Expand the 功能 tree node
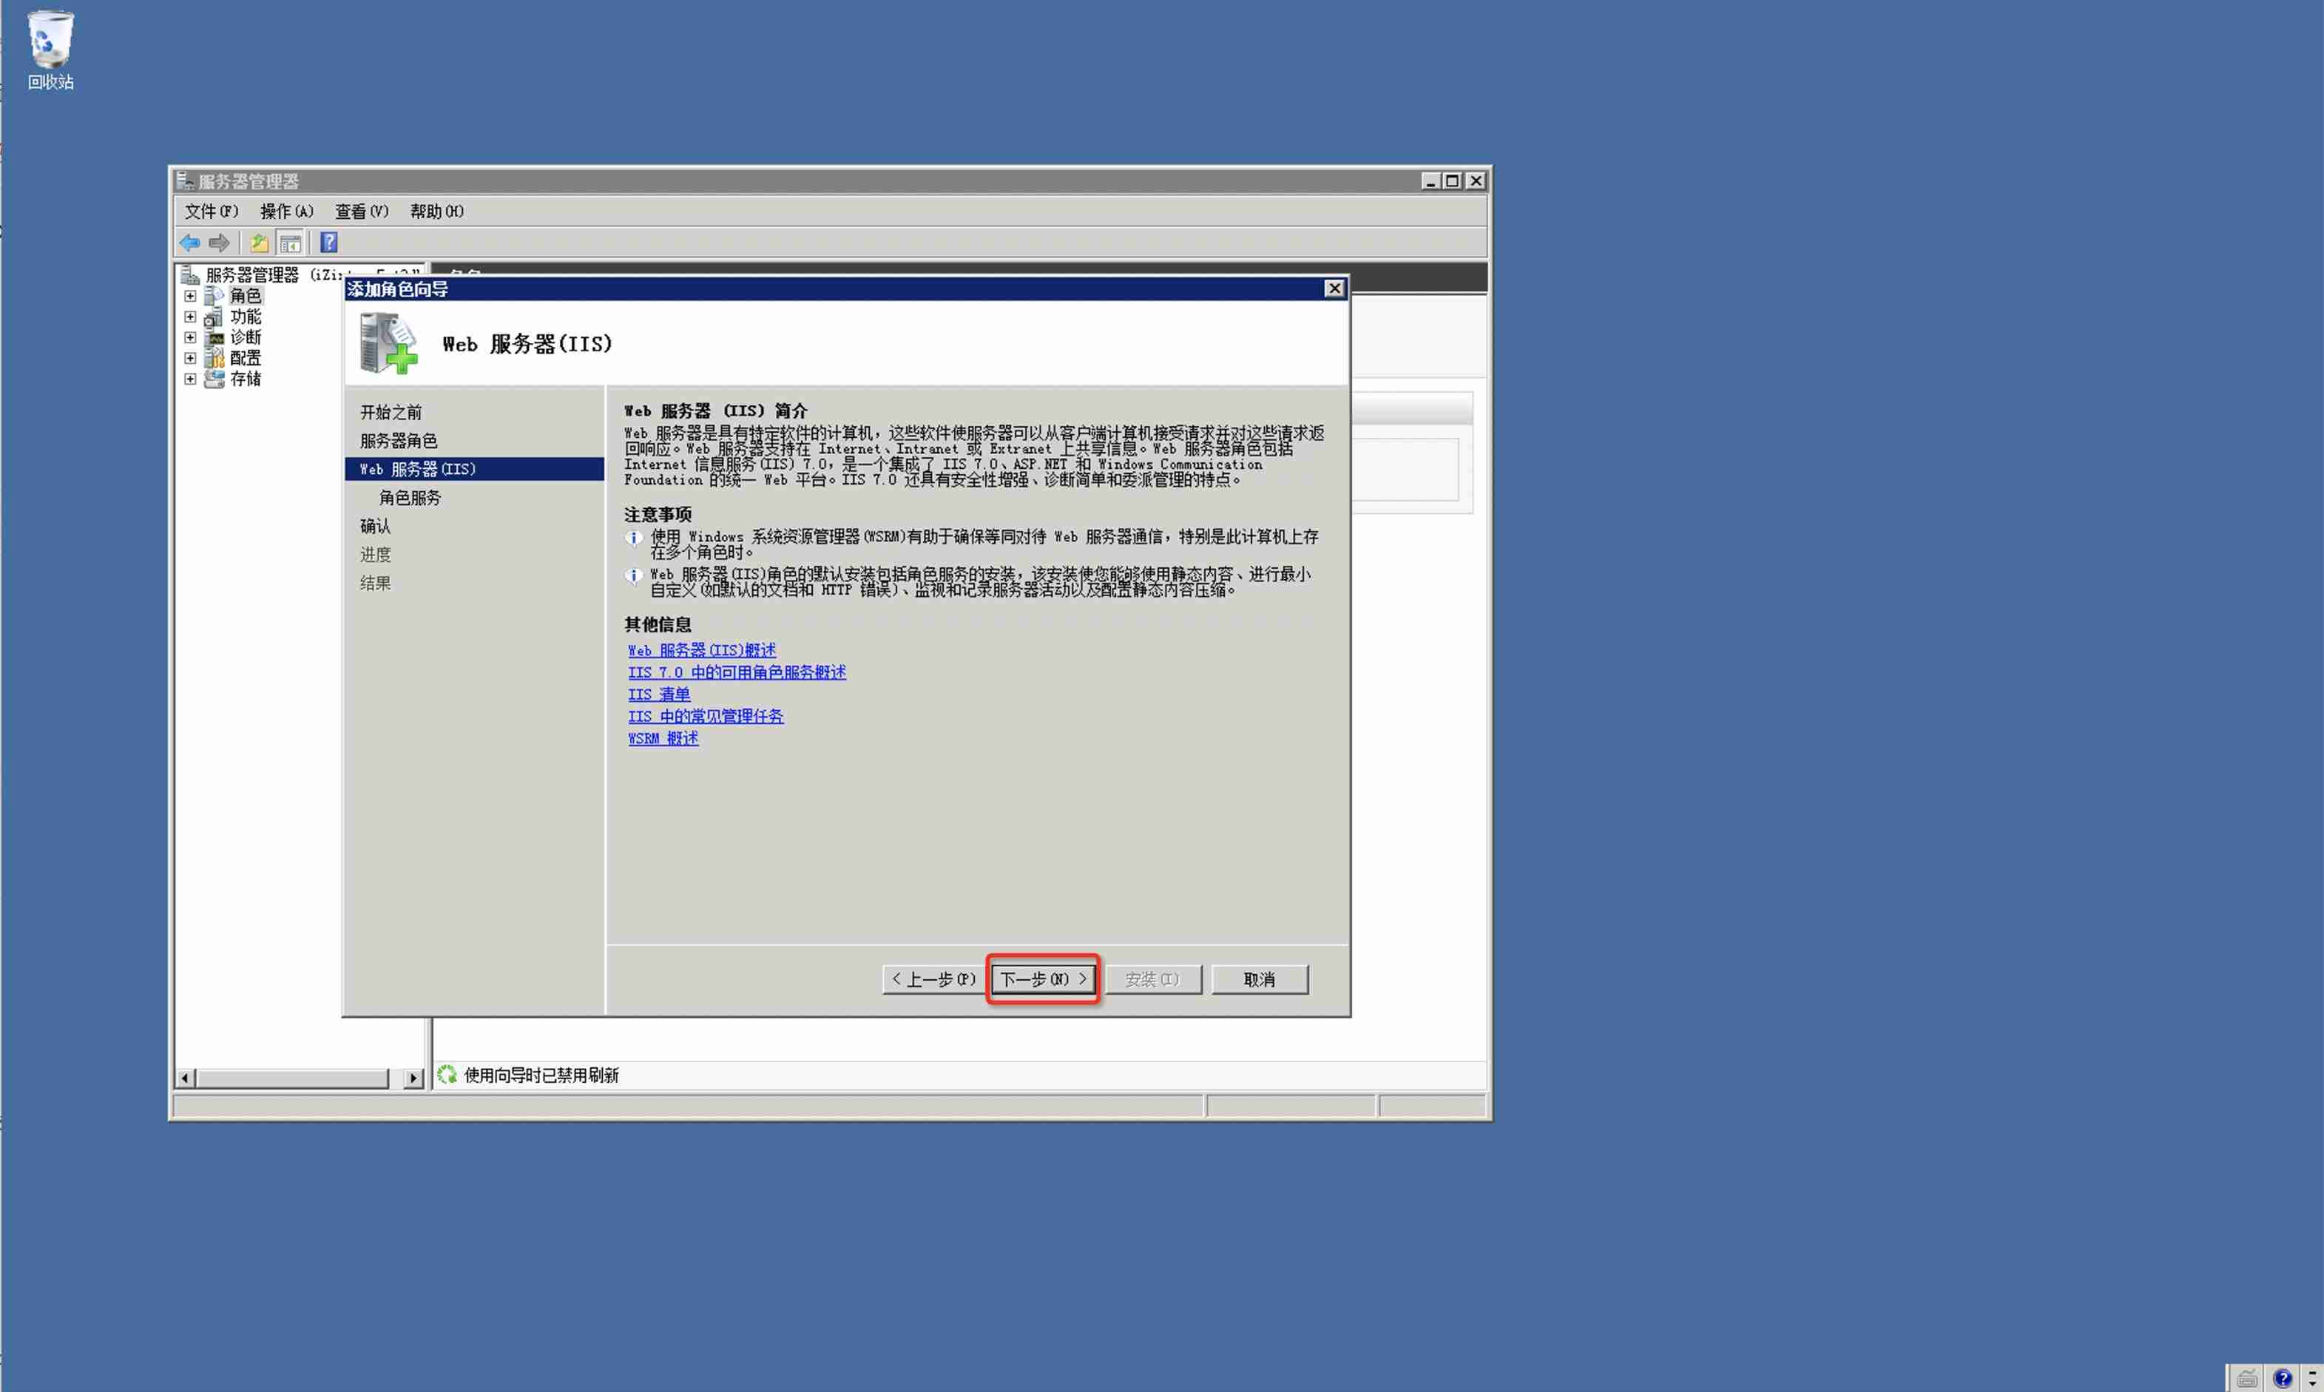The image size is (2324, 1392). pos(190,316)
